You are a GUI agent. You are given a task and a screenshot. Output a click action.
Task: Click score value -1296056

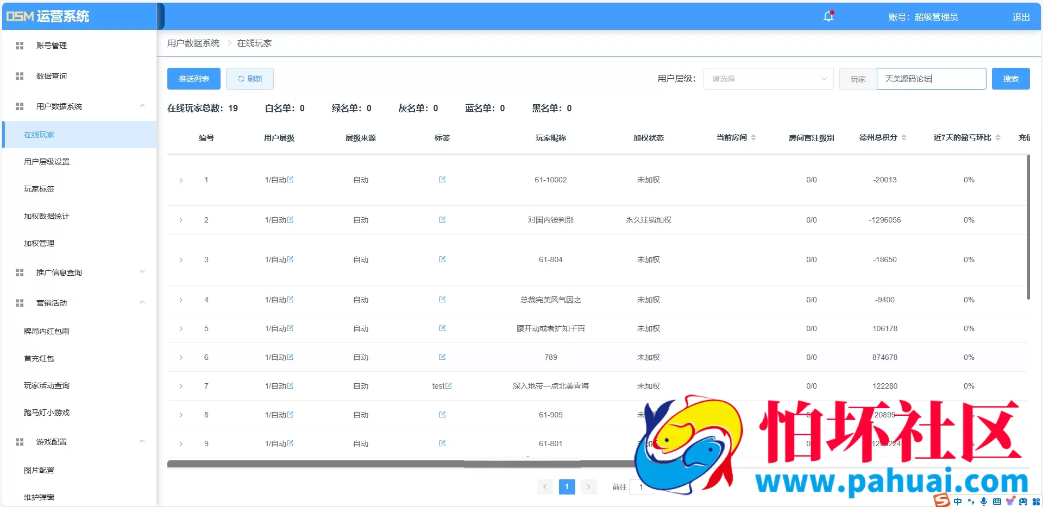885,220
